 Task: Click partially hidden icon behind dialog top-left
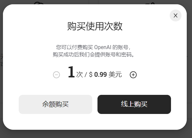click(x=39, y=3)
